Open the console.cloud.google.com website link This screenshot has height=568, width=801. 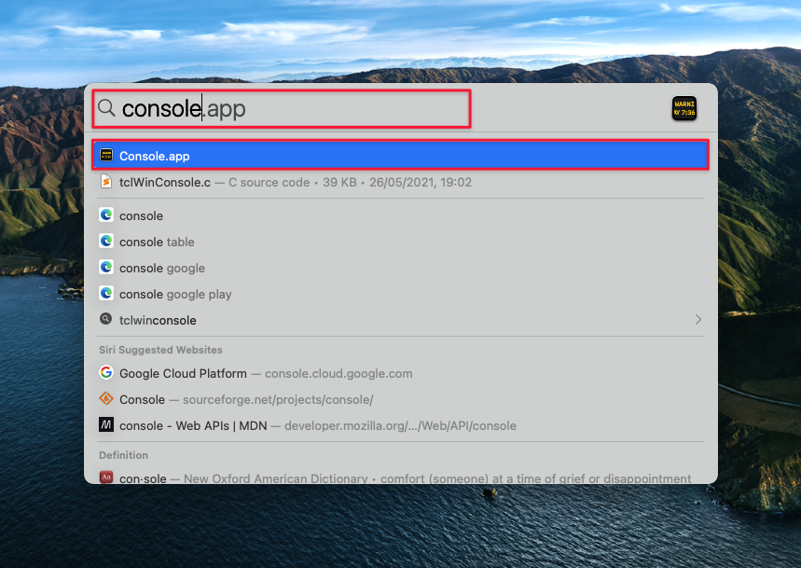tap(338, 373)
